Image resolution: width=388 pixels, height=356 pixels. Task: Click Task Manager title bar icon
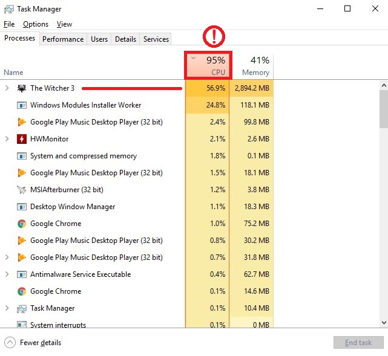tap(9, 10)
